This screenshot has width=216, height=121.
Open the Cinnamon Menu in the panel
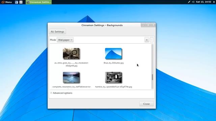pyautogui.click(x=6, y=2)
